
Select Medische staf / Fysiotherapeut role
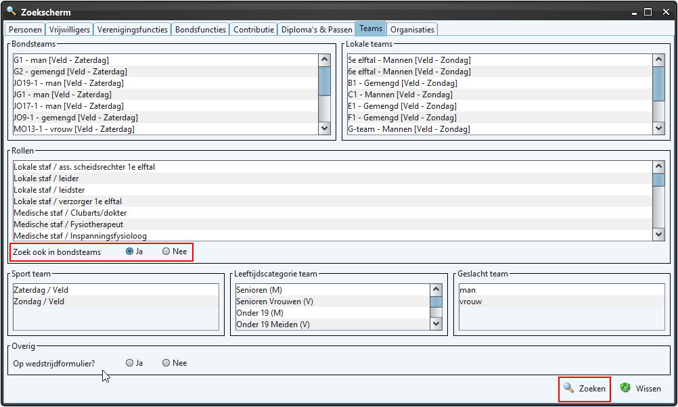coord(68,224)
